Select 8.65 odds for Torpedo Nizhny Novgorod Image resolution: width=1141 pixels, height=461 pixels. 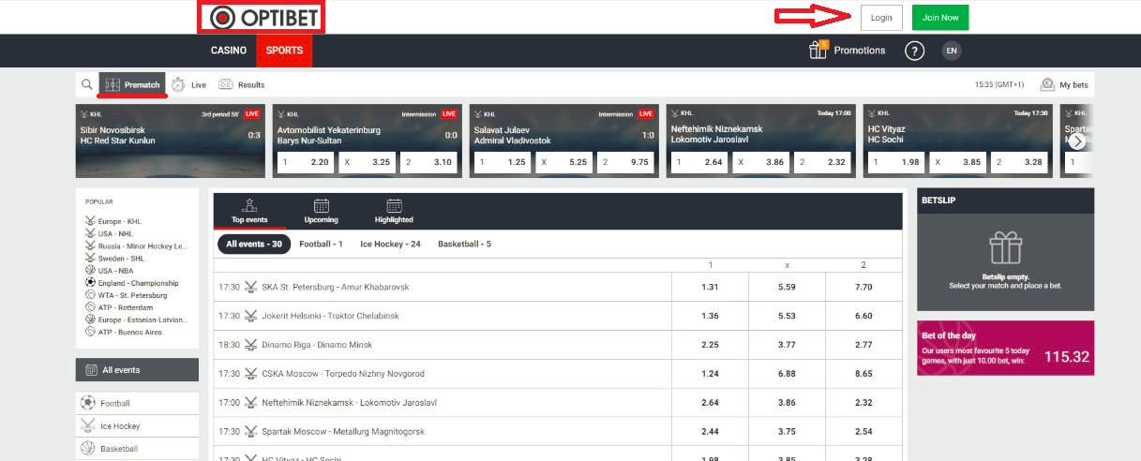pyautogui.click(x=863, y=374)
